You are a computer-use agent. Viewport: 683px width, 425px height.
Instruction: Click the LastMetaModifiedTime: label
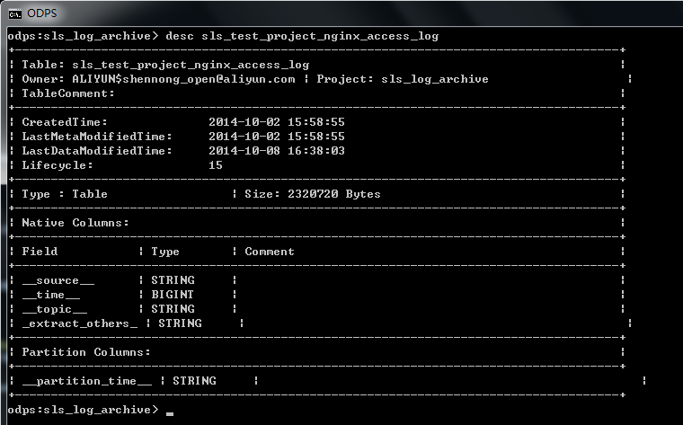coord(97,137)
